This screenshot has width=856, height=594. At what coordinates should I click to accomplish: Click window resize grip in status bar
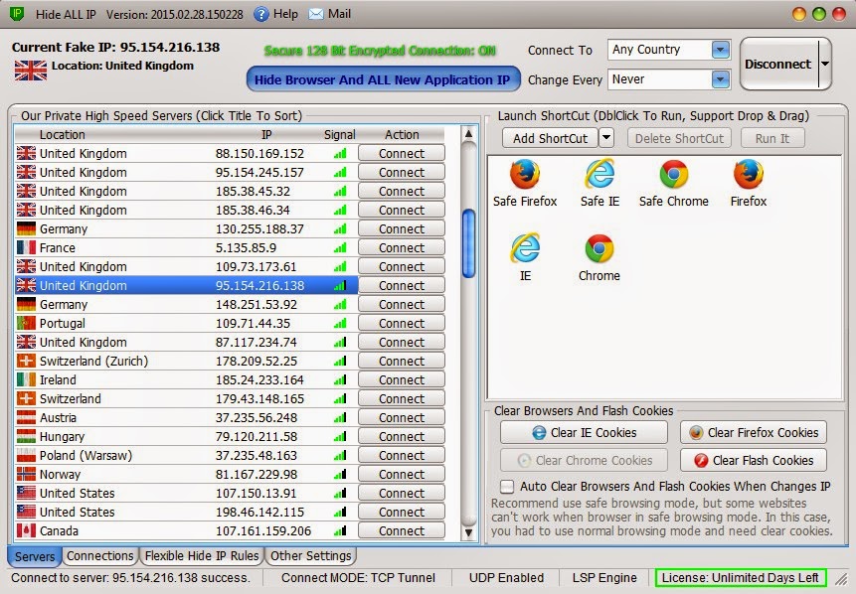pyautogui.click(x=841, y=579)
